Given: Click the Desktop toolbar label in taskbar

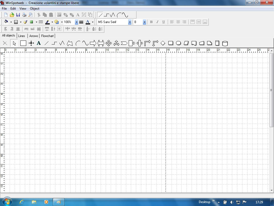Looking at the screenshot, I should tap(204, 202).
